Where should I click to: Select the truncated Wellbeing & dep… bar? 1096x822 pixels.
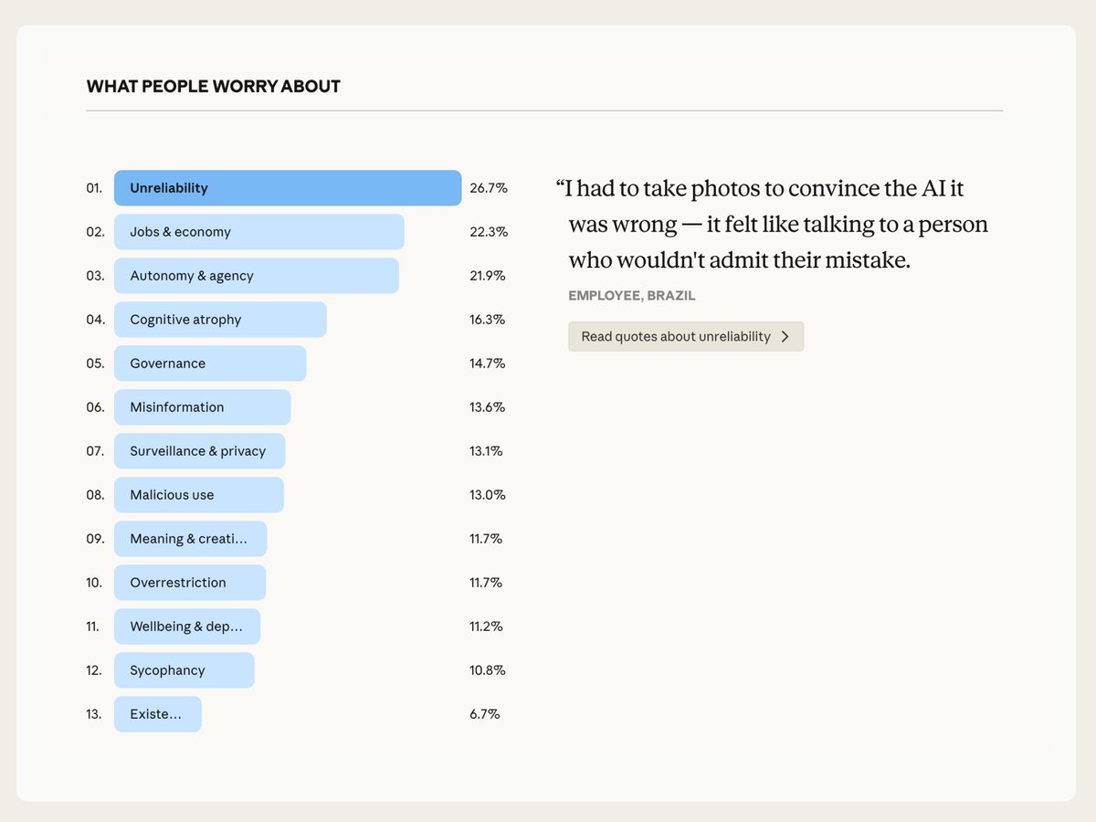pyautogui.click(x=187, y=627)
